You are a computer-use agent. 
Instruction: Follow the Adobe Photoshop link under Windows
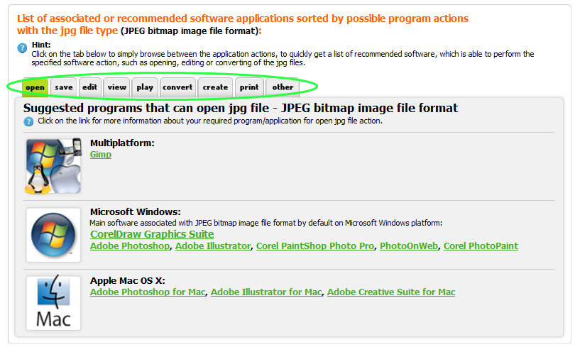130,246
